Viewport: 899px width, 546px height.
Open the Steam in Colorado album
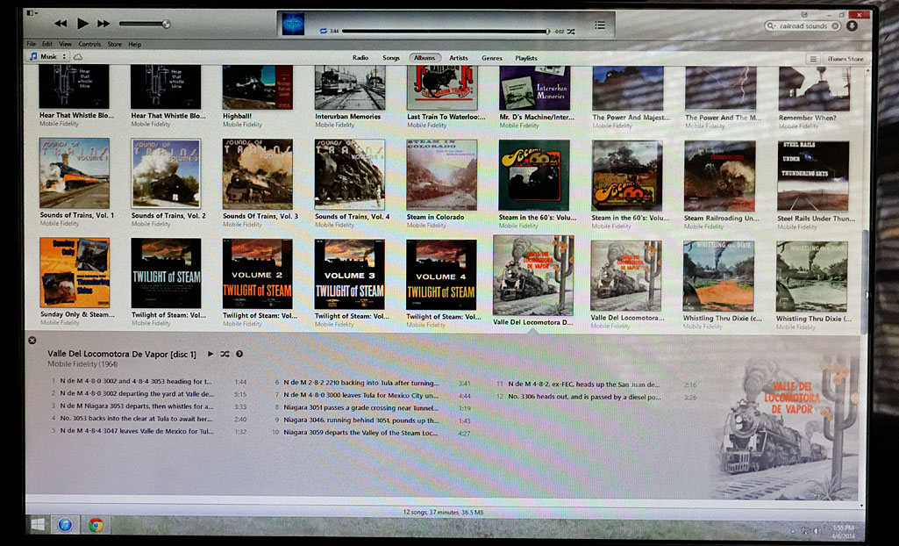pyautogui.click(x=441, y=175)
